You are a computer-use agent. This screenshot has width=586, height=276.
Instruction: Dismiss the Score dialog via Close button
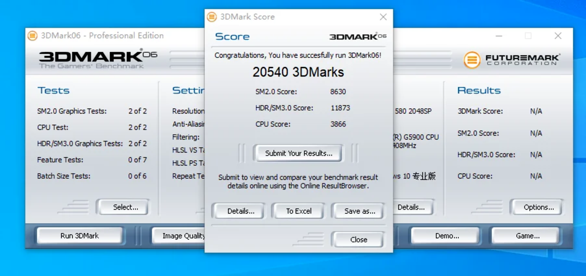tap(359, 240)
